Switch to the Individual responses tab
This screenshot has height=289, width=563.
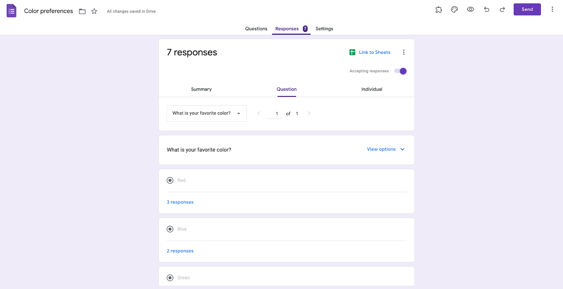click(372, 89)
